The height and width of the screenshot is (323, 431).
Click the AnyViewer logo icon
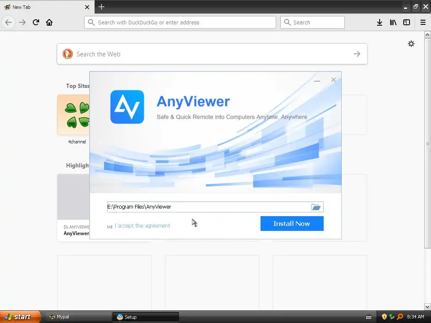pyautogui.click(x=127, y=107)
